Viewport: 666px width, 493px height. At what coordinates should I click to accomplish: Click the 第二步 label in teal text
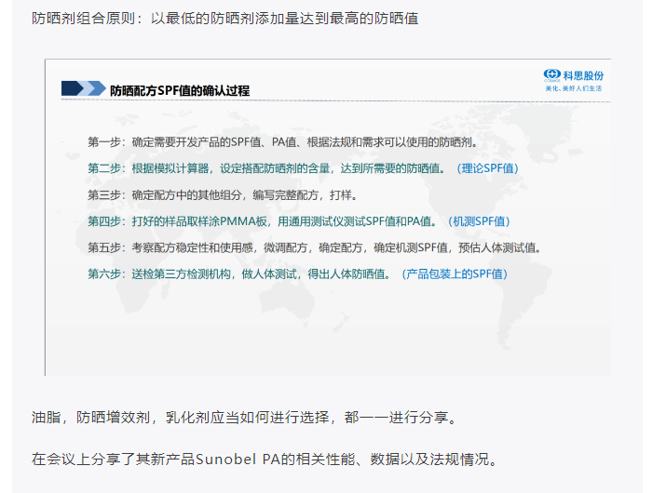coord(105,168)
